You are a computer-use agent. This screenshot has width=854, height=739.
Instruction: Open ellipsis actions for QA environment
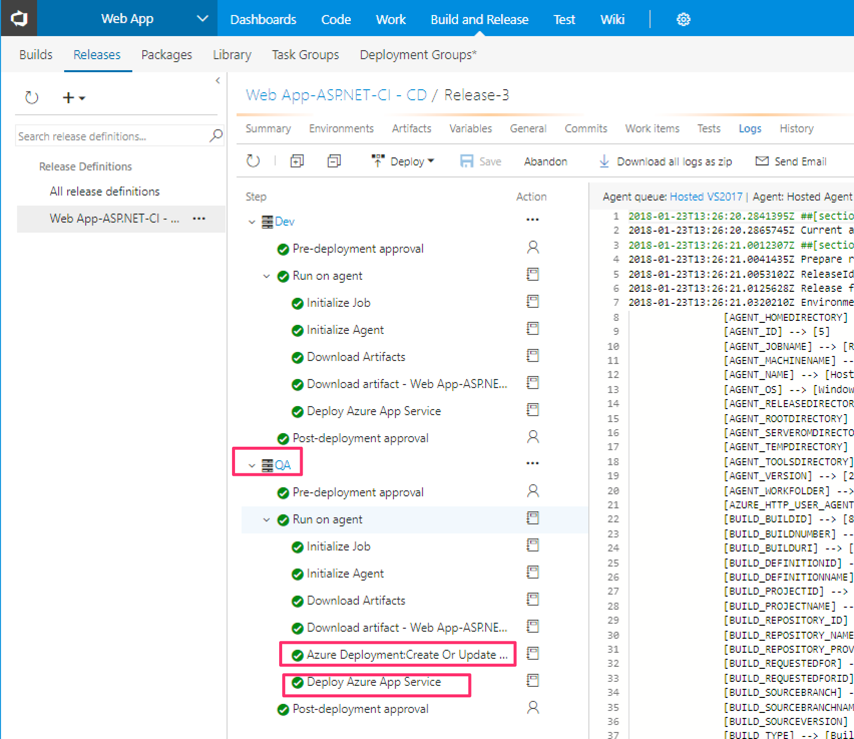tap(532, 463)
